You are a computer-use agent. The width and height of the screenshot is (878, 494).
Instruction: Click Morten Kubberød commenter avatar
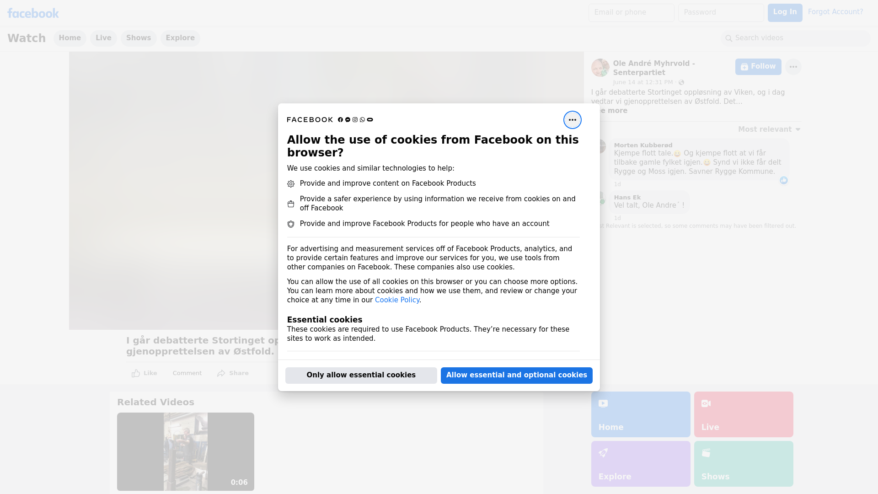click(602, 146)
